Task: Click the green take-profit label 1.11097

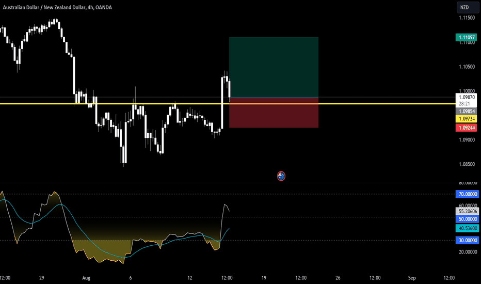Action: click(x=466, y=38)
